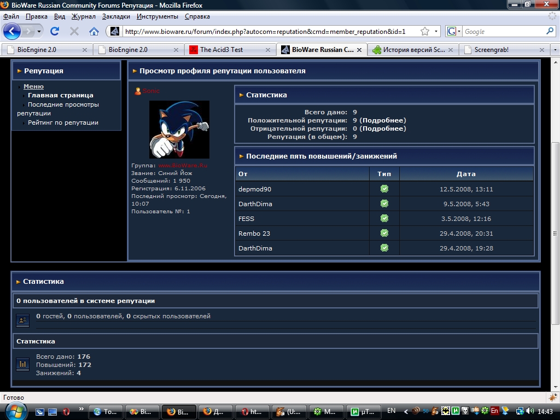Click the Меню link in the sidebar
The image size is (560, 420).
pos(33,86)
